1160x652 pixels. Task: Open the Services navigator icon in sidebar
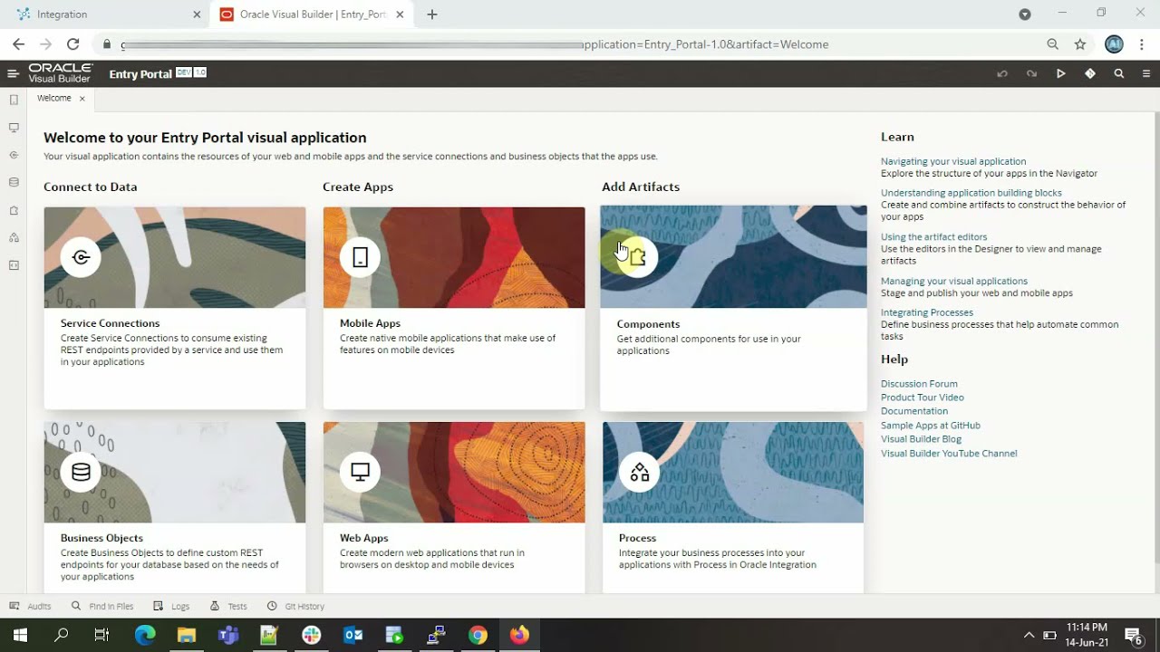[x=14, y=155]
